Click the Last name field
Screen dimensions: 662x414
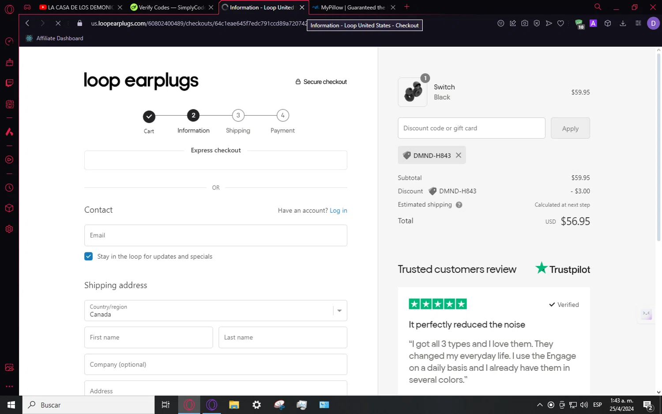pyautogui.click(x=282, y=337)
